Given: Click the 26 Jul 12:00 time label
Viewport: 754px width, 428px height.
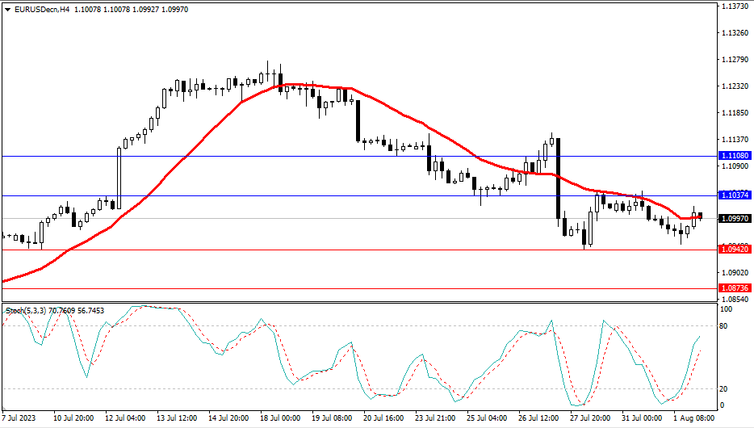Looking at the screenshot, I should tap(538, 419).
